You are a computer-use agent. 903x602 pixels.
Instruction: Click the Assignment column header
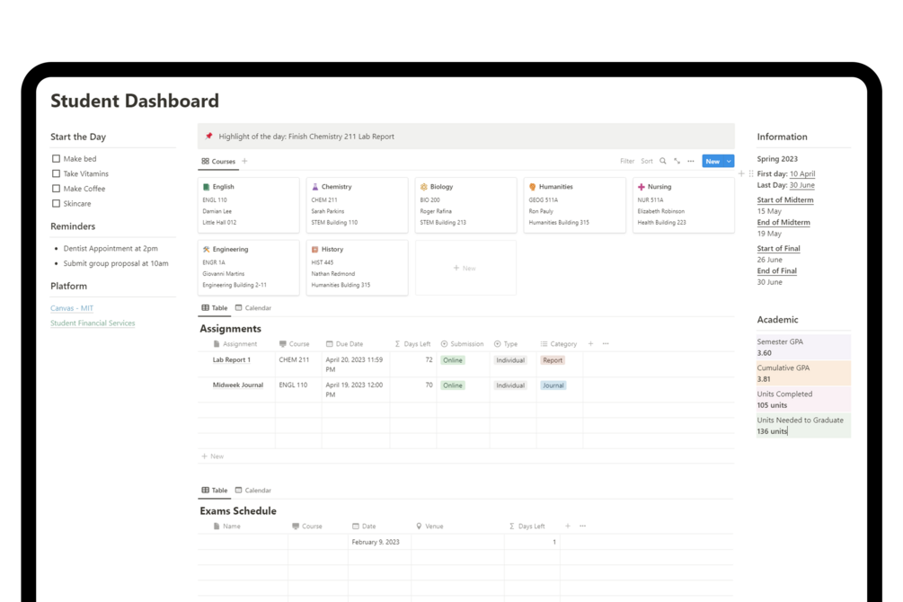tap(235, 344)
